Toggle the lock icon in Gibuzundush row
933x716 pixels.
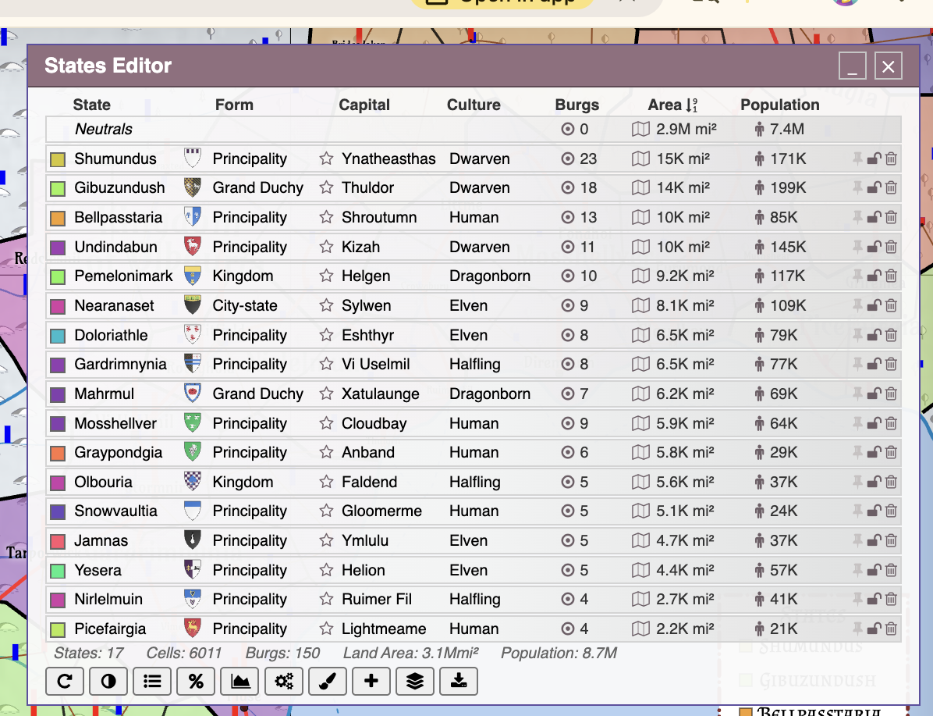(x=874, y=187)
